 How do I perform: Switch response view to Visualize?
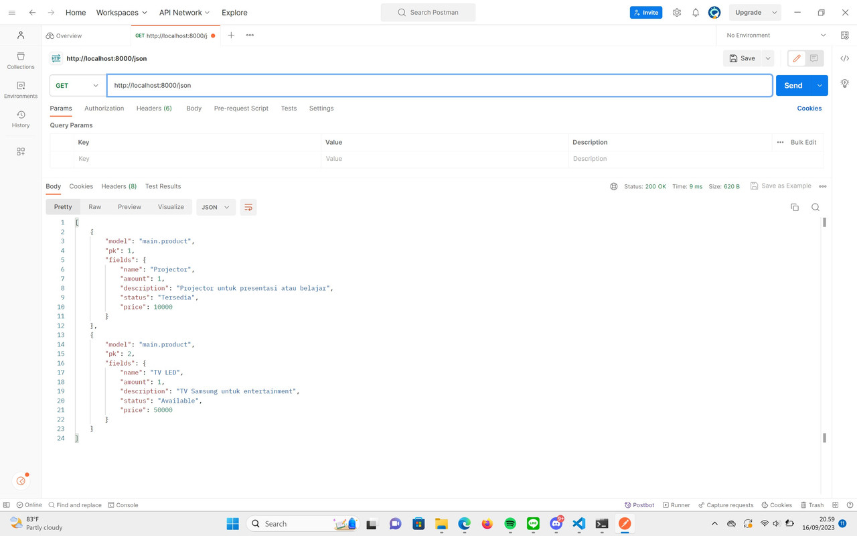(x=171, y=207)
